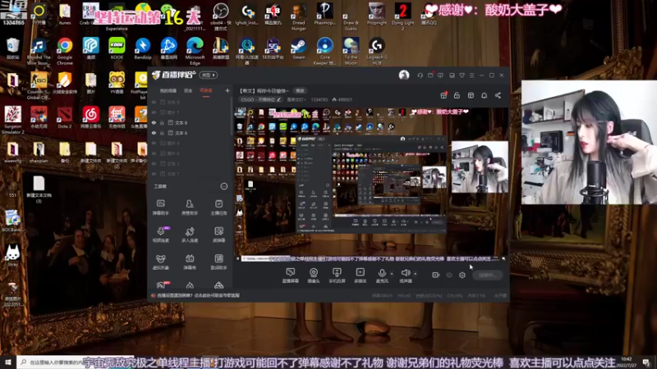This screenshot has width=657, height=369.
Task: Switch to the 我的场景 scene tab
Action: click(168, 91)
